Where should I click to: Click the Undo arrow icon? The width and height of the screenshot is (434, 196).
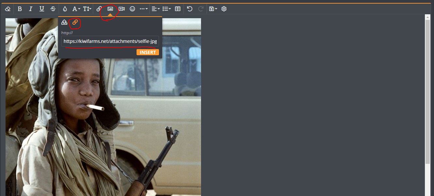click(190, 9)
